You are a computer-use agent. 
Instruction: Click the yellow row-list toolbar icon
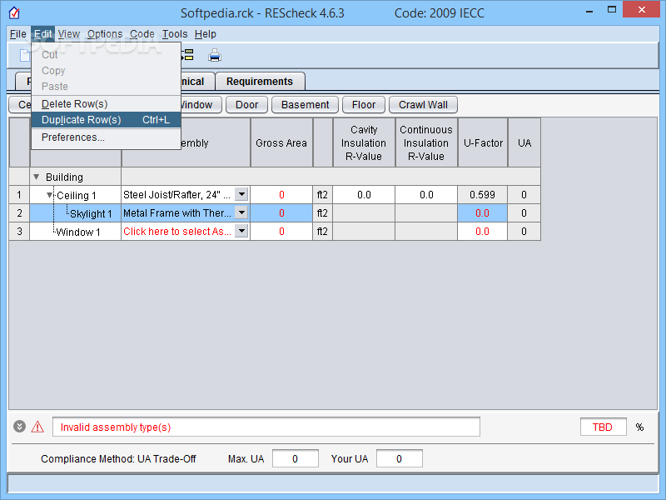coord(188,55)
